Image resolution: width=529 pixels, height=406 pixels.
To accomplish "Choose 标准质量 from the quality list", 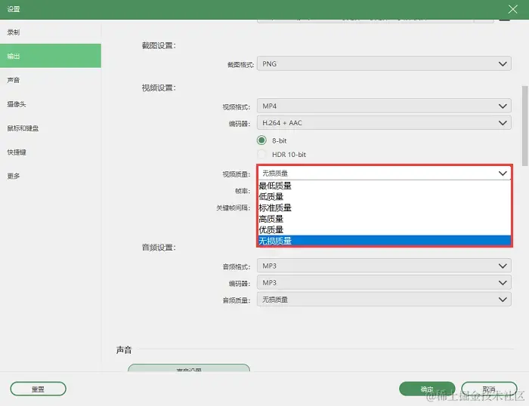I will point(385,208).
